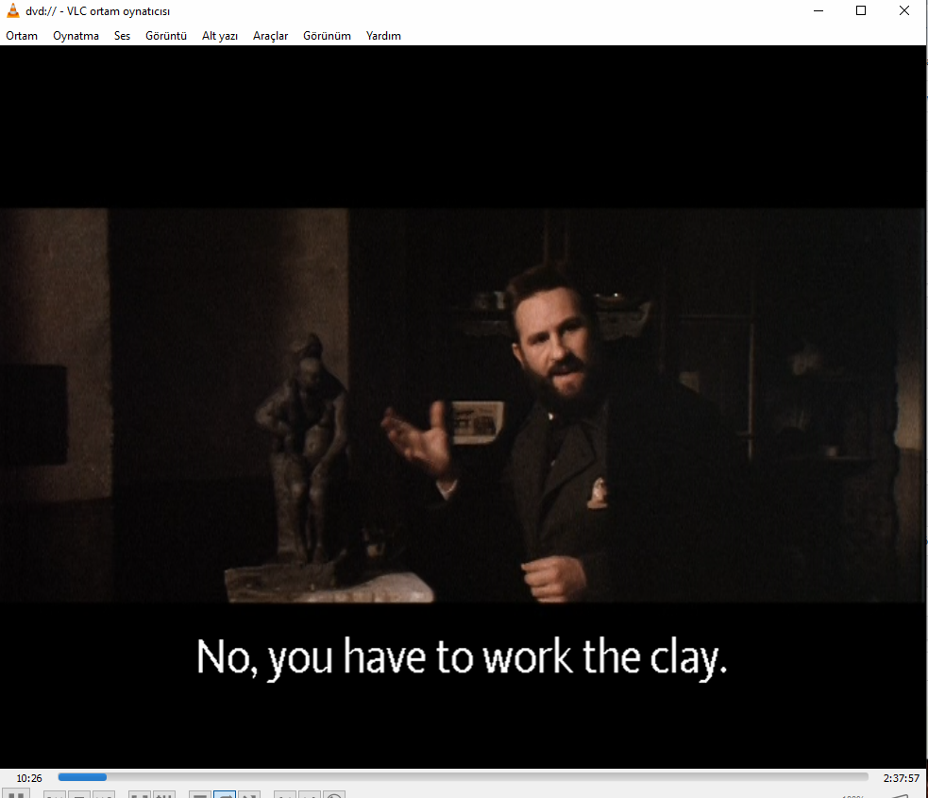Open the Görünüm menu
The image size is (928, 798).
click(x=327, y=36)
